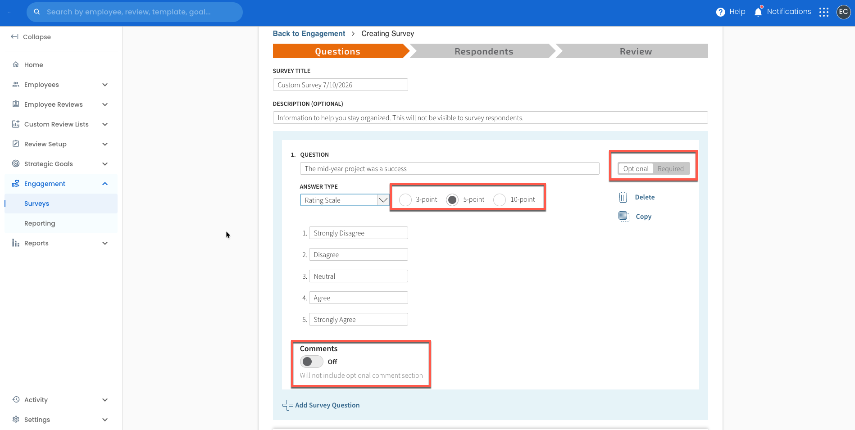Click the Help link text

click(x=737, y=12)
